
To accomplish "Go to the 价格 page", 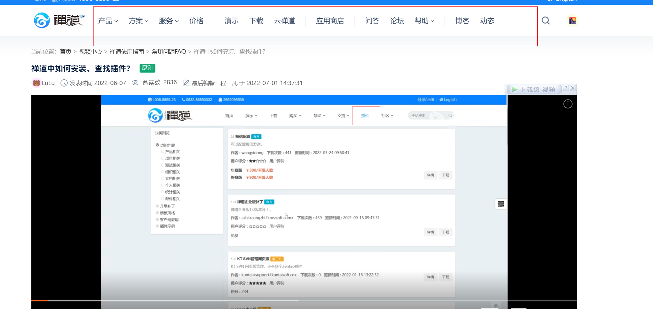I will pyautogui.click(x=196, y=21).
